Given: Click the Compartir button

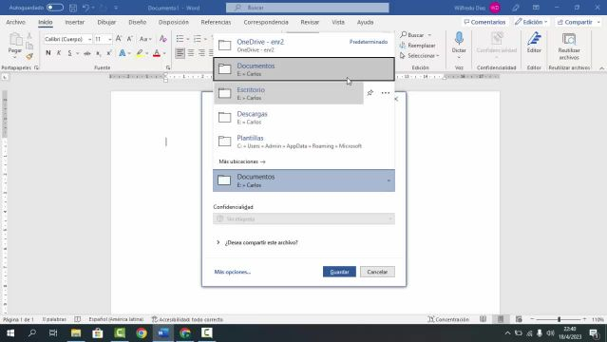Looking at the screenshot, I should 578,22.
